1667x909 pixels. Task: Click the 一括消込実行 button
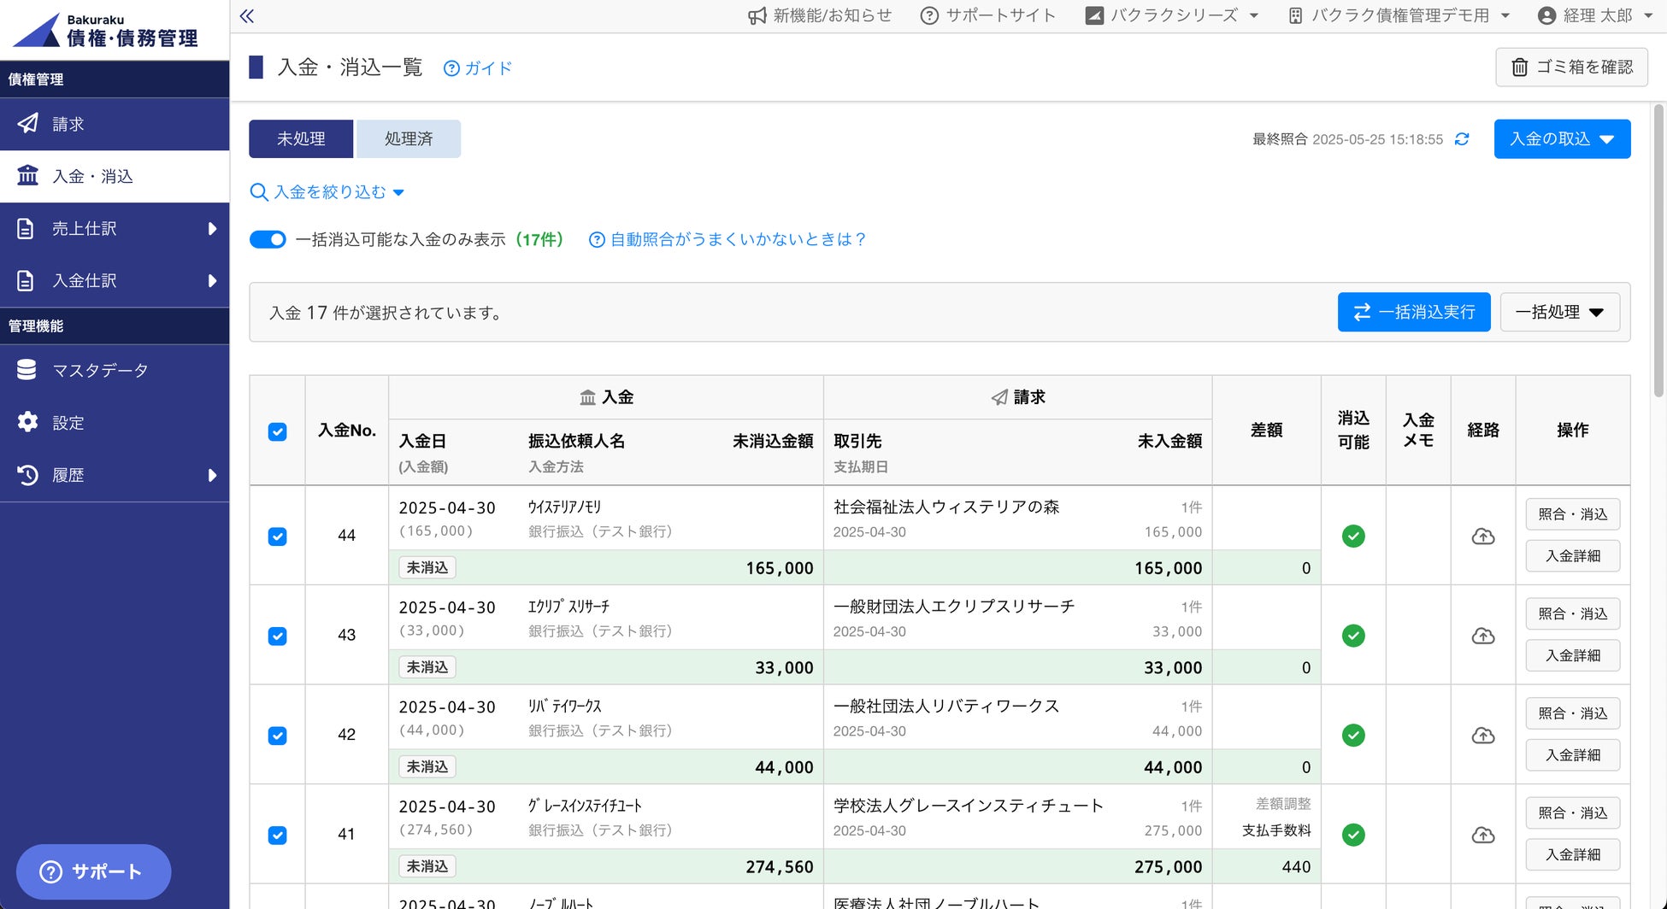1413,313
